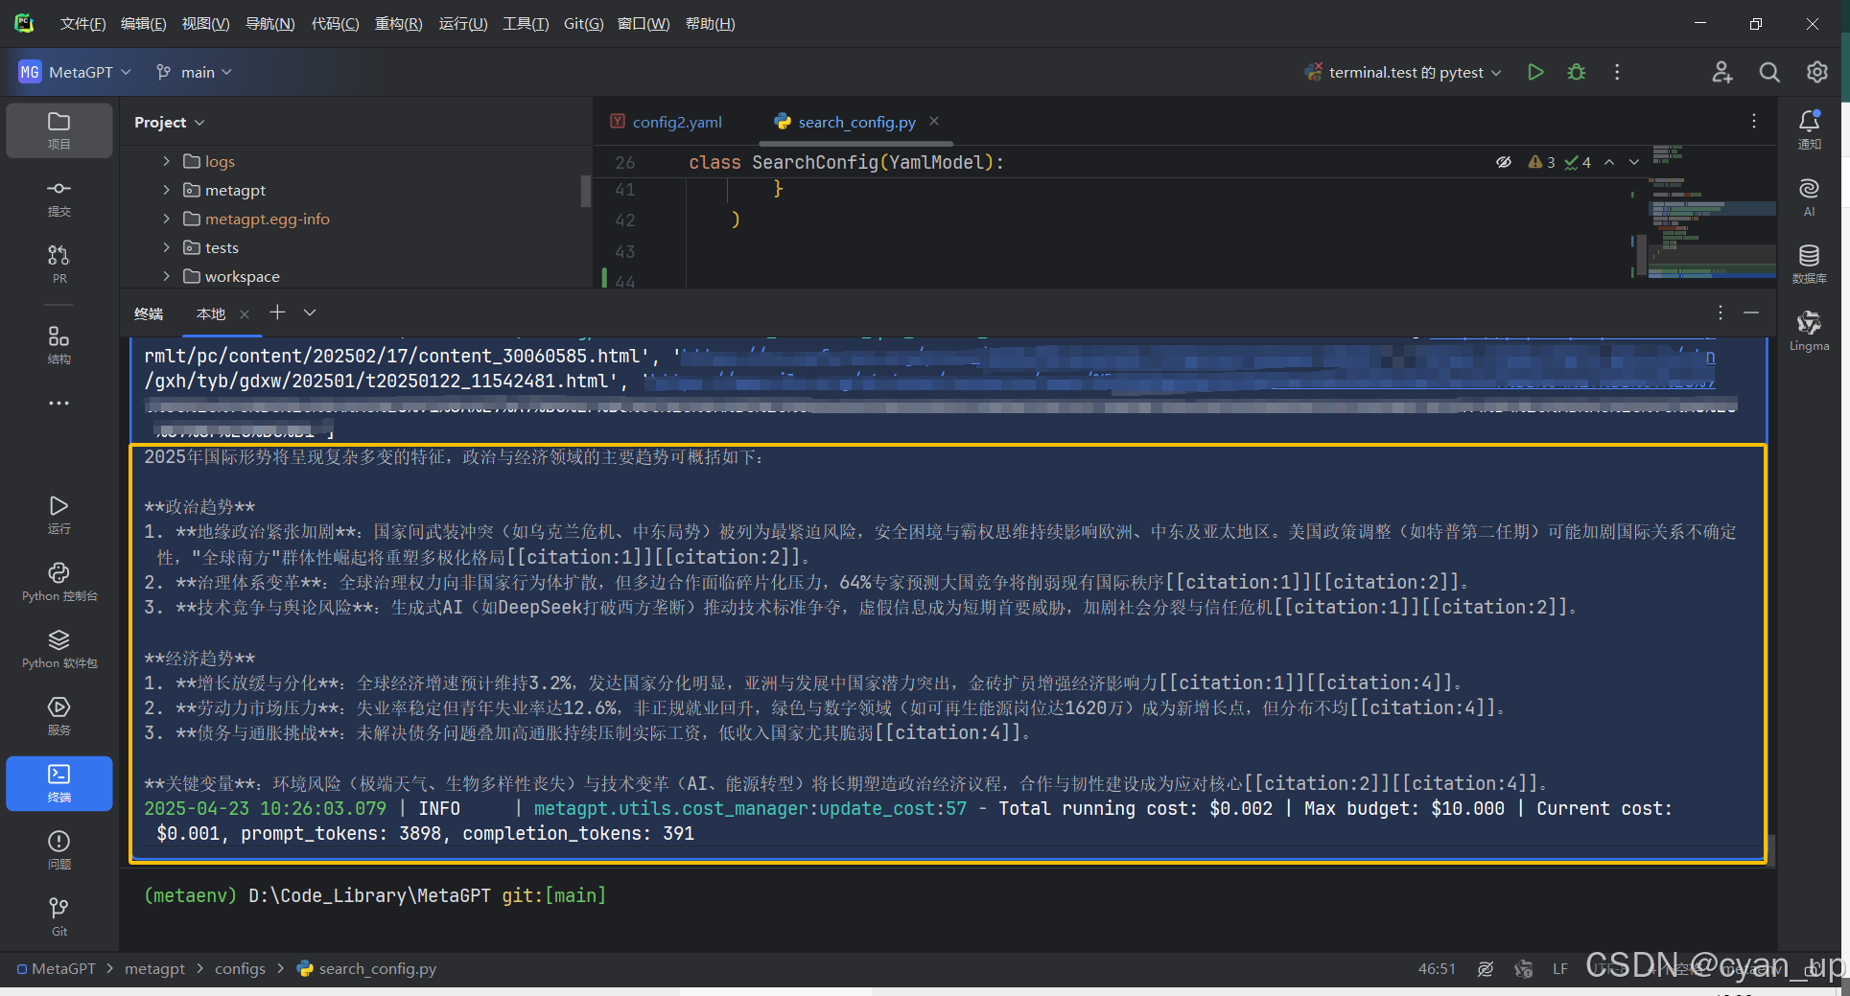
Task: Minimize the terminal panel
Action: click(x=1751, y=313)
